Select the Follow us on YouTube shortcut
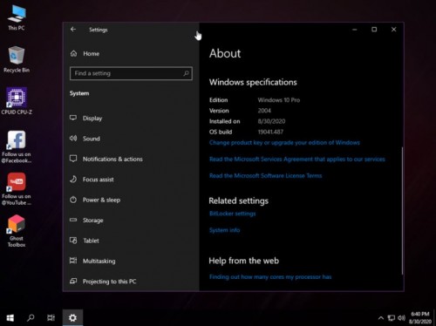The height and width of the screenshot is (326, 436). 17,189
